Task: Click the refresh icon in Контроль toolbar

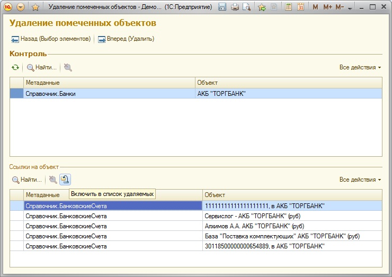Action: click(16, 67)
